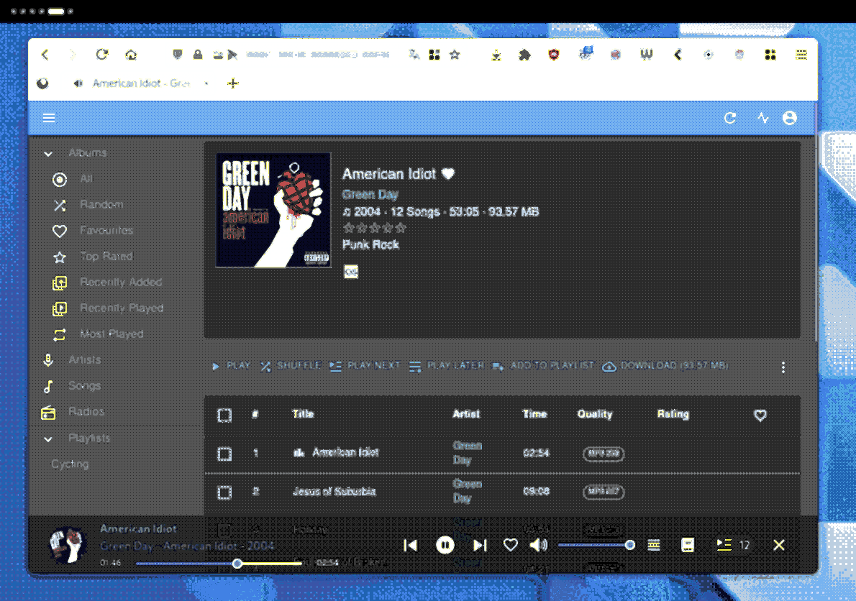This screenshot has width=856, height=601.
Task: Select checkbox for American Idiot track
Action: [224, 454]
